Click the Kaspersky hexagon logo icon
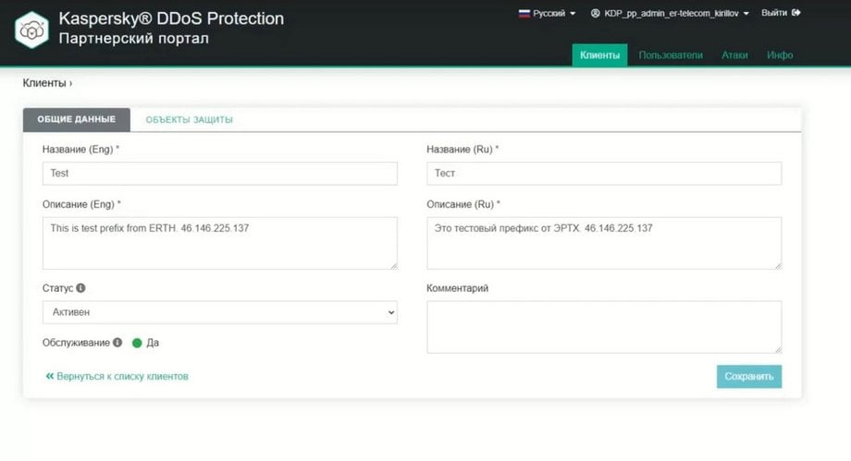The width and height of the screenshot is (851, 461). pyautogui.click(x=31, y=30)
